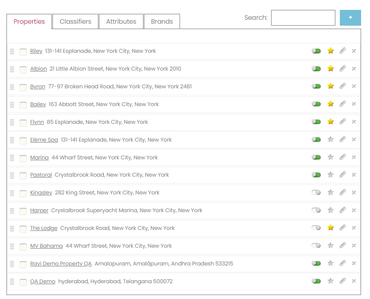Switch to the Classifiers tab
This screenshot has width=370, height=299.
(x=75, y=21)
